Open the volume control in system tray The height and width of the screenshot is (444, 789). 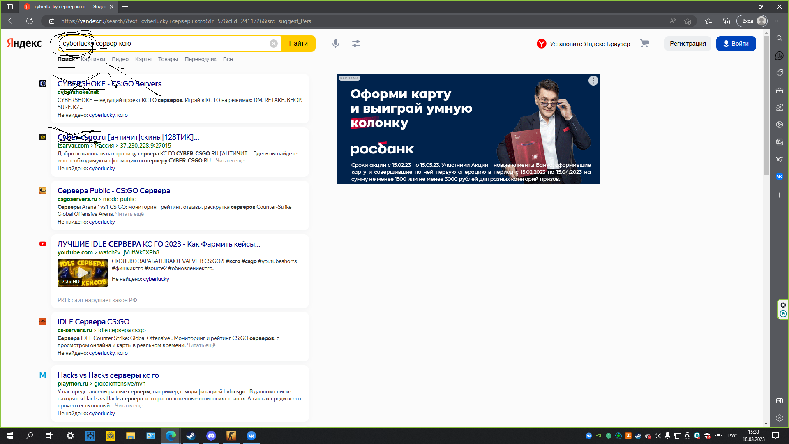point(657,436)
